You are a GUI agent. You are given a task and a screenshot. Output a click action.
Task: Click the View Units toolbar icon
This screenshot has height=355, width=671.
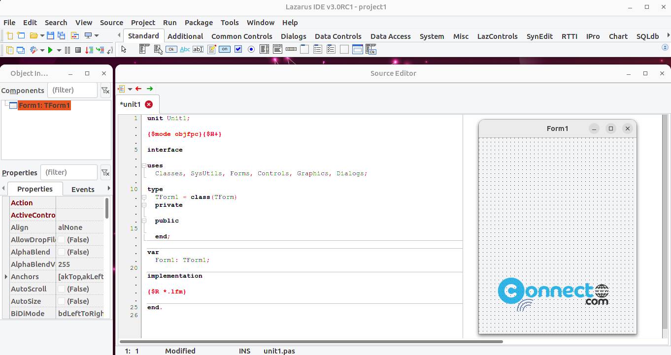pyautogui.click(x=10, y=50)
